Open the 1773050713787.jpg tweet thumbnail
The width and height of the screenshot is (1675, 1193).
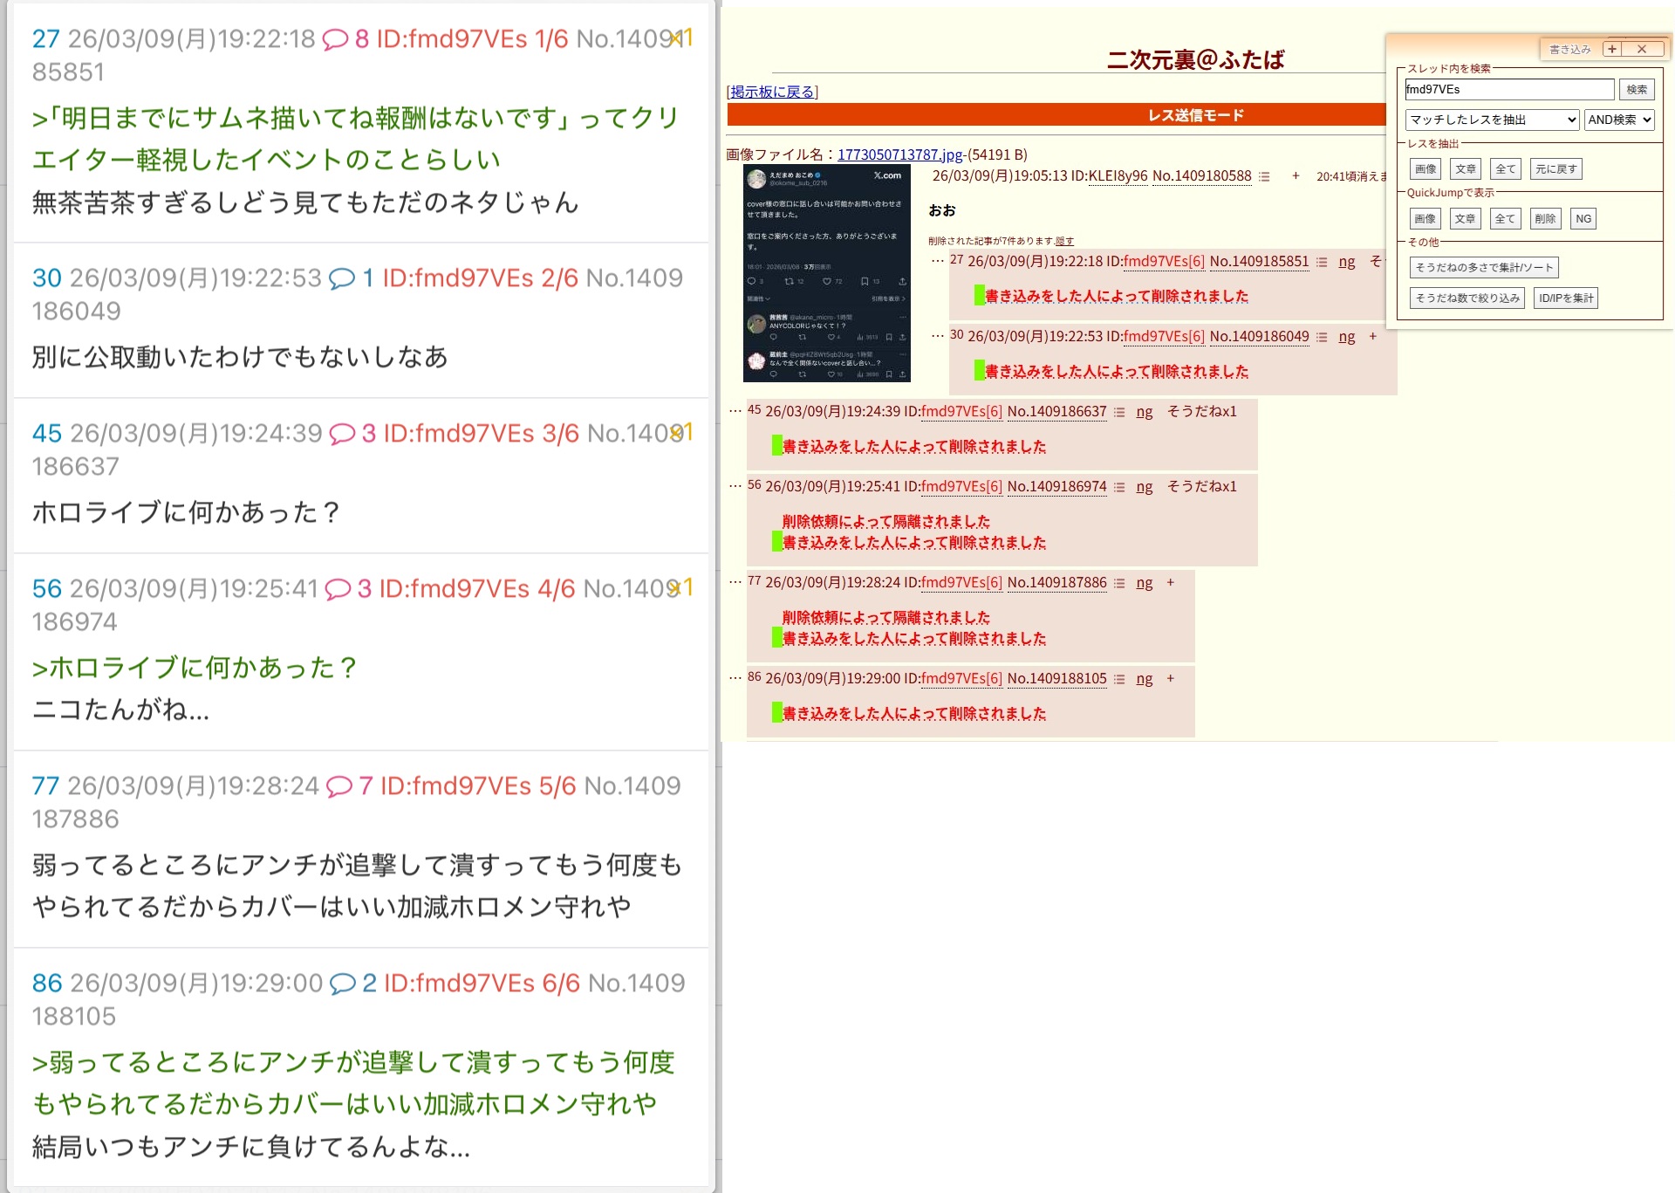tap(826, 273)
